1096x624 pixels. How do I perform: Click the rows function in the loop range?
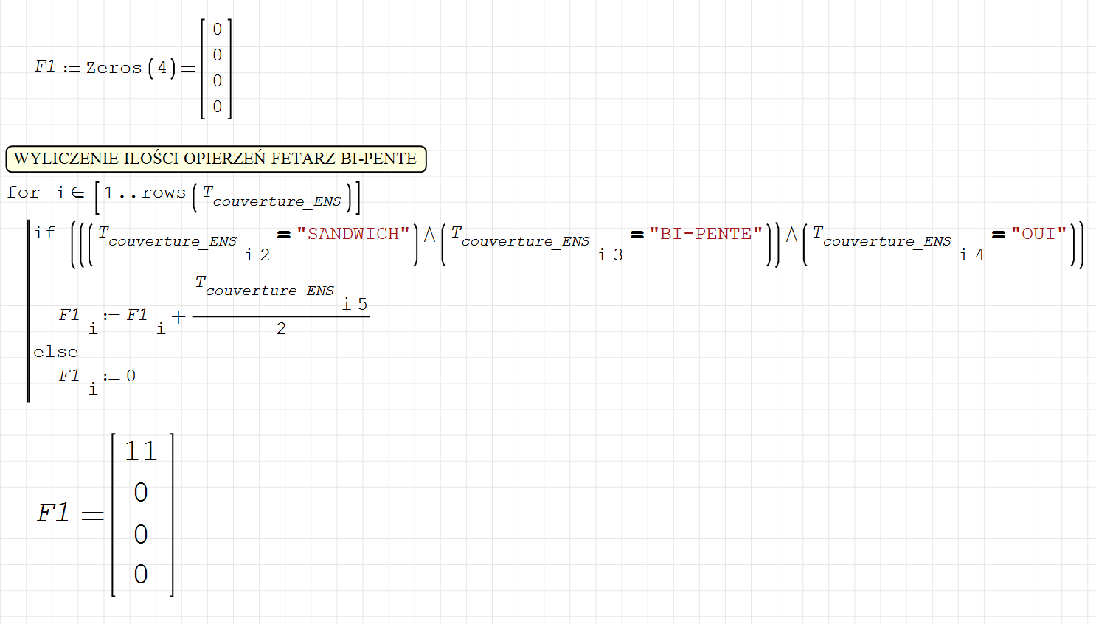pos(163,193)
